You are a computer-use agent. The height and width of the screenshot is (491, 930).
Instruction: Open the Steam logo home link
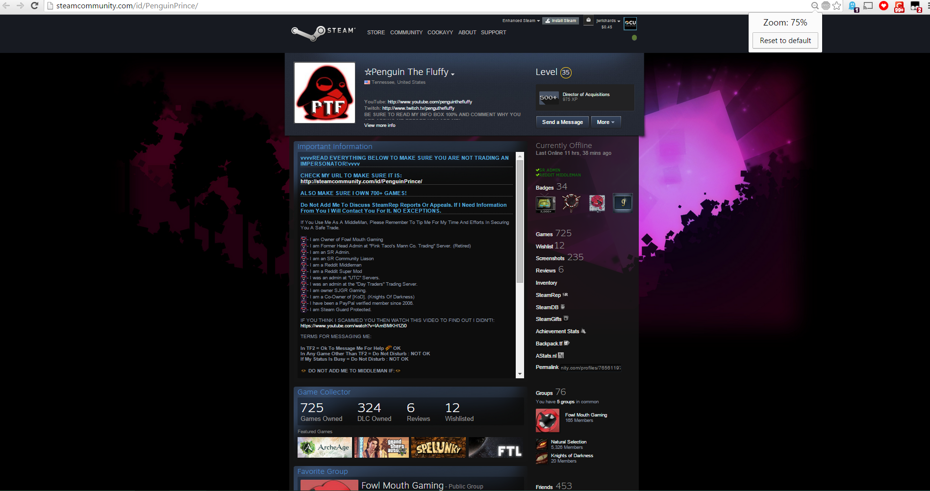pos(323,32)
